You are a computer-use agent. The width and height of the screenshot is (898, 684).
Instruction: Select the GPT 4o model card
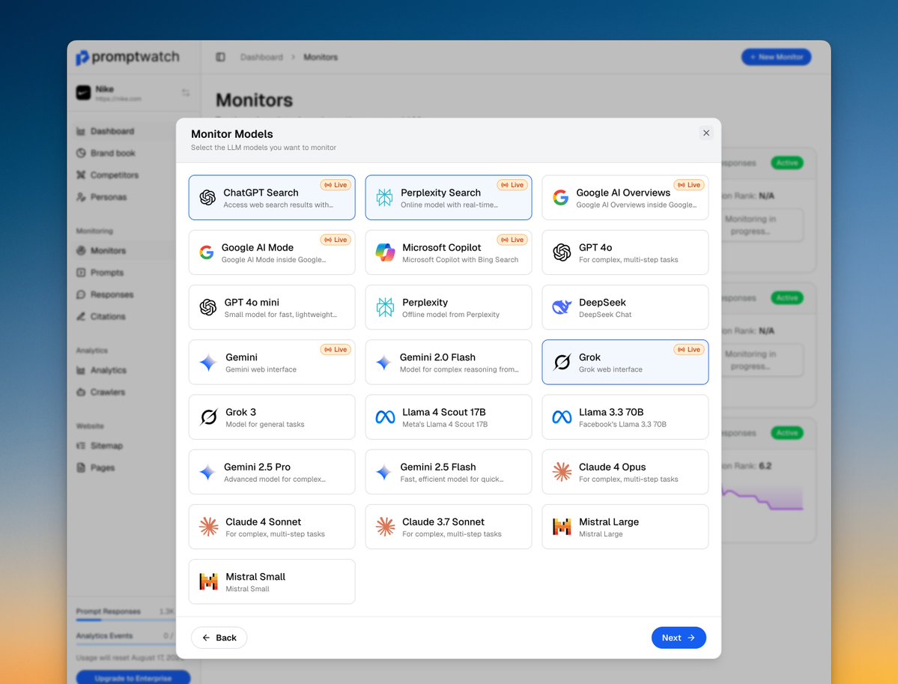click(x=625, y=252)
